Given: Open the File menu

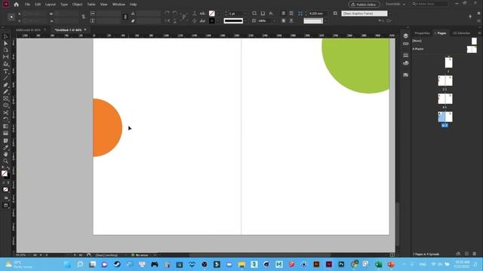Looking at the screenshot, I should click(x=27, y=5).
